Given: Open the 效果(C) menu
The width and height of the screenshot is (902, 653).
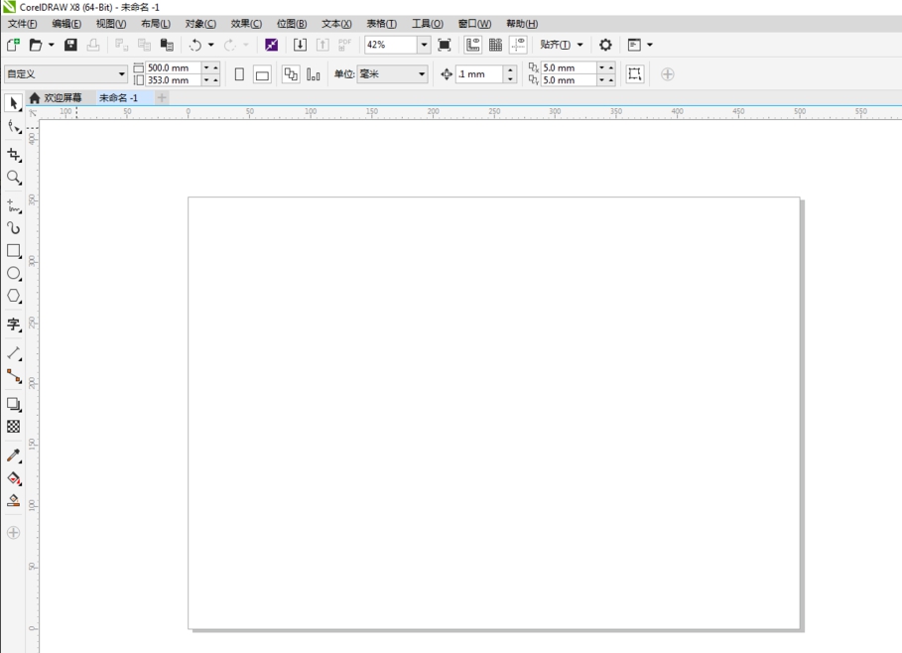Looking at the screenshot, I should pos(246,24).
